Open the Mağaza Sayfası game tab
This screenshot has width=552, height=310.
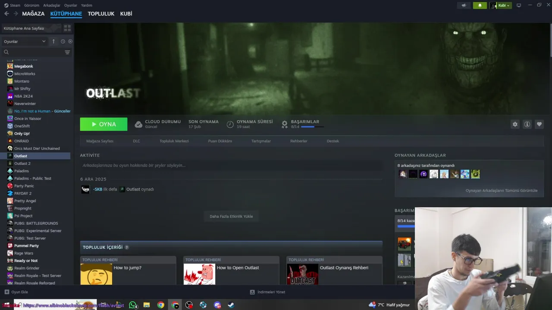[x=100, y=141]
